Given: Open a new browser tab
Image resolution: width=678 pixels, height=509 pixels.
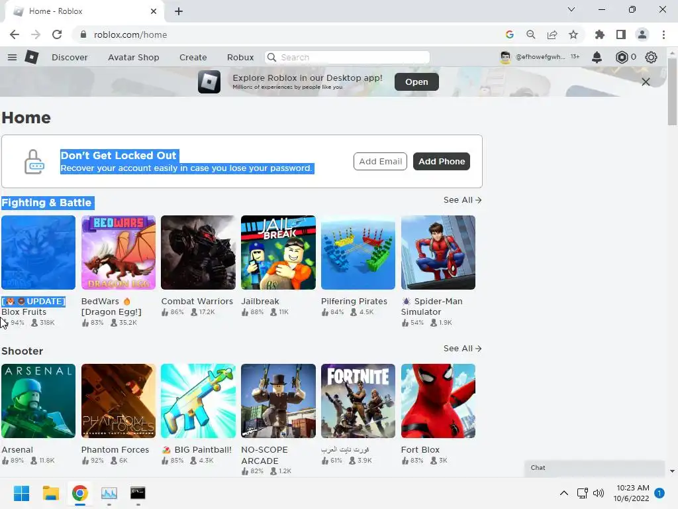Looking at the screenshot, I should point(179,11).
